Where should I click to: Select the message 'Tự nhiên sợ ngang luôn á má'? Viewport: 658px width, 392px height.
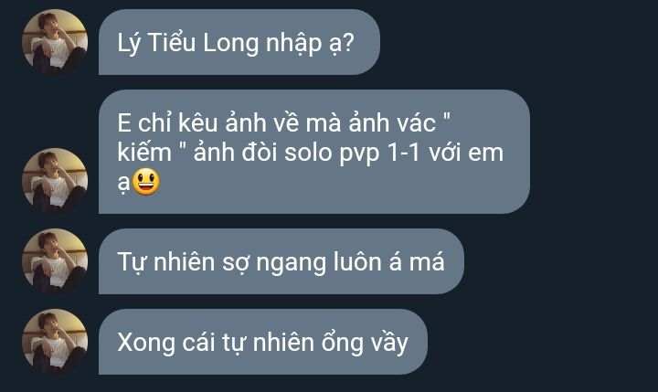point(281,261)
